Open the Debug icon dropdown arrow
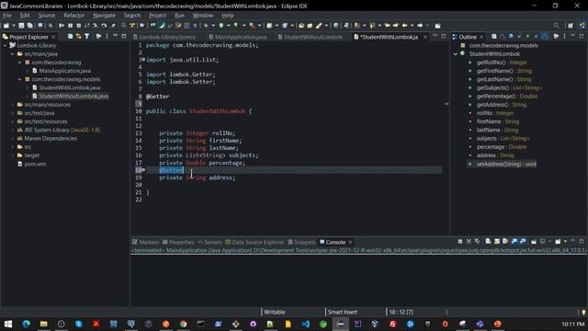The height and width of the screenshot is (331, 588). 213,26
